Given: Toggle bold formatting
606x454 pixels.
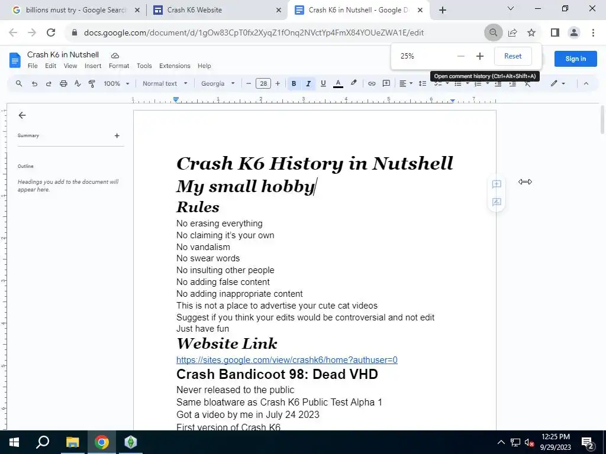Looking at the screenshot, I should (294, 83).
